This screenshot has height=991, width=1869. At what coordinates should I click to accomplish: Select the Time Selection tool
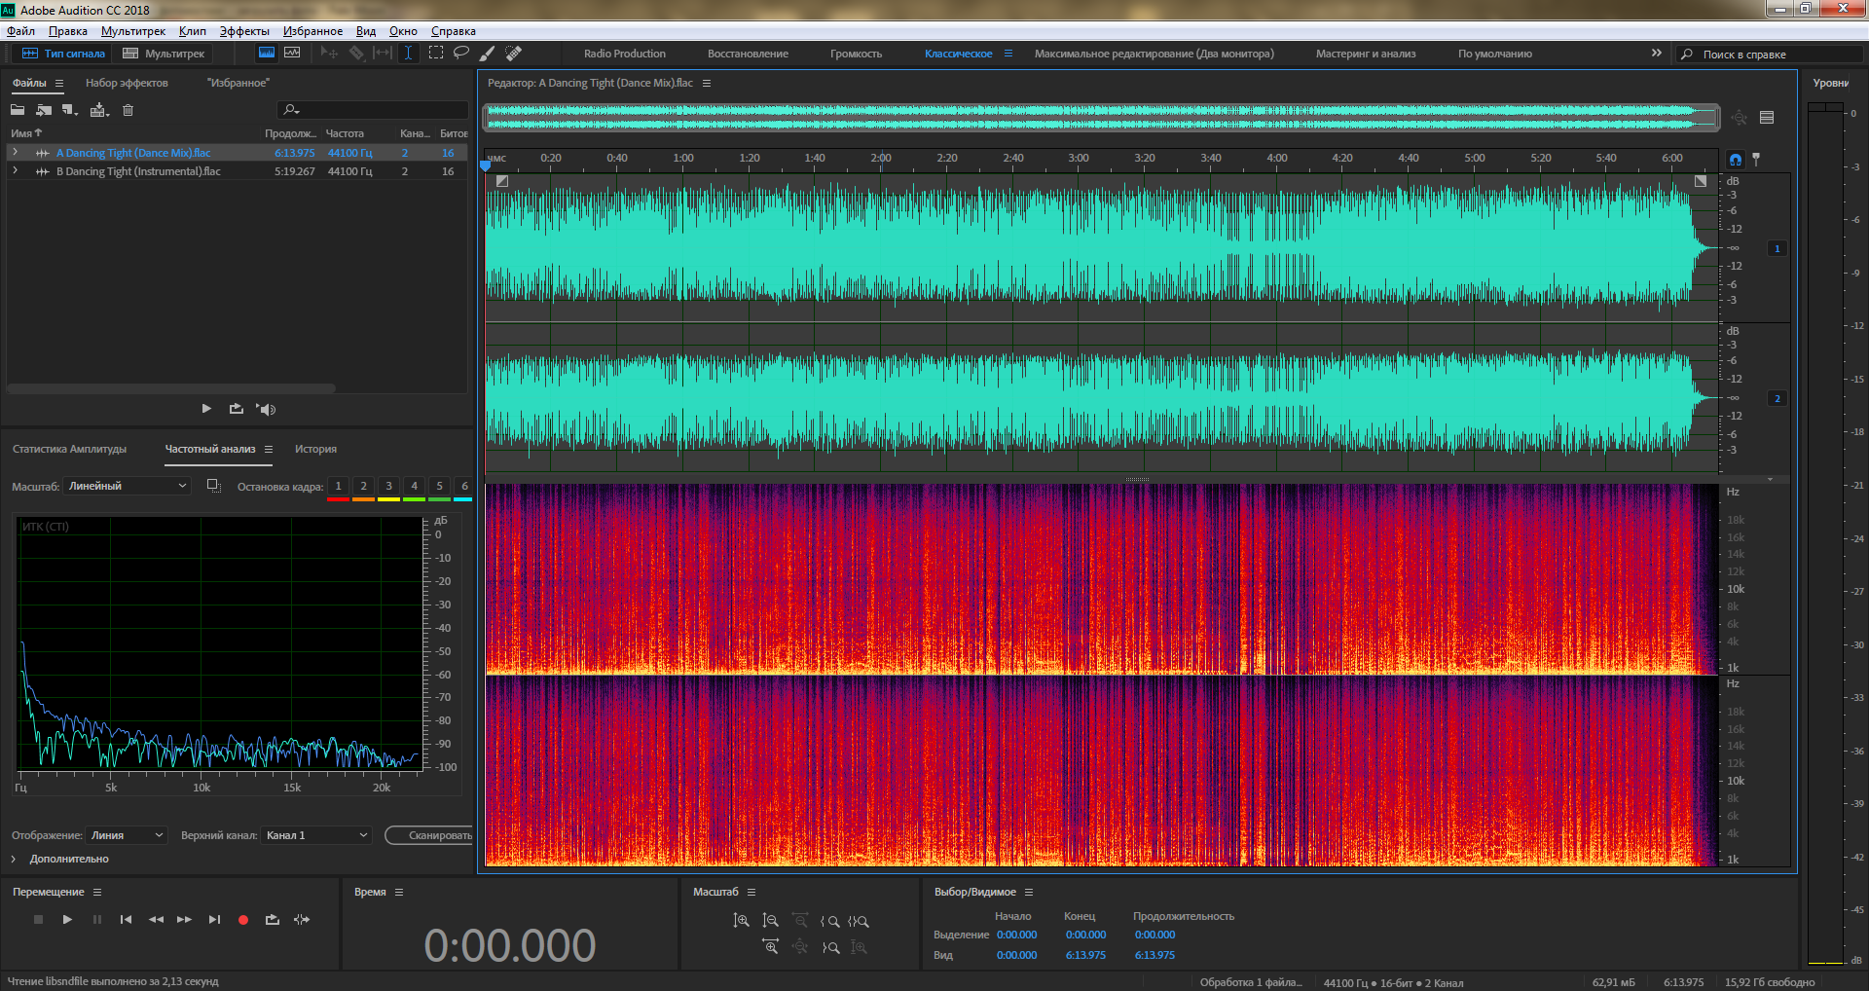tap(409, 54)
